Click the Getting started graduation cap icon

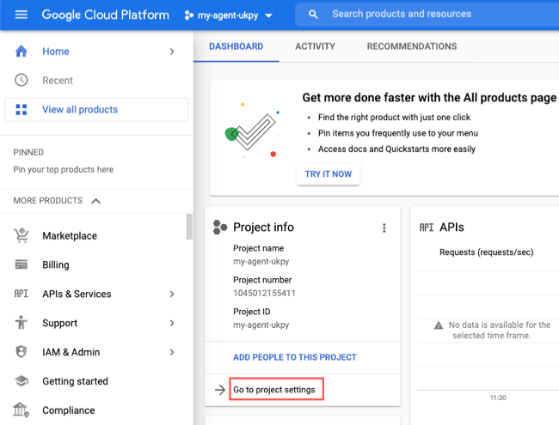21,381
